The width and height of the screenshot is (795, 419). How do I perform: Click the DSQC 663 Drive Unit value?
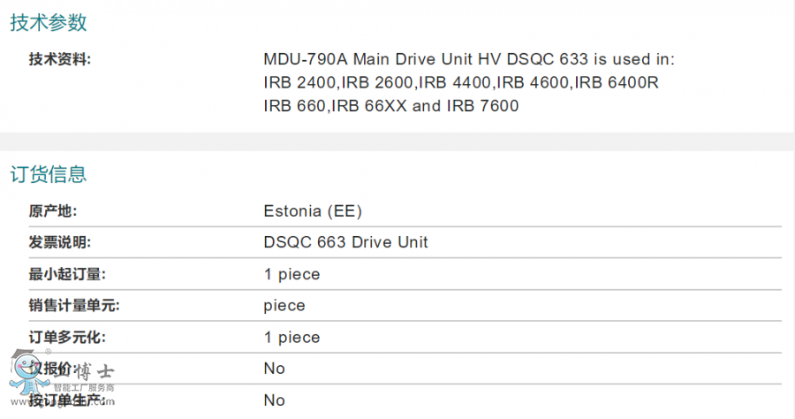(x=345, y=242)
